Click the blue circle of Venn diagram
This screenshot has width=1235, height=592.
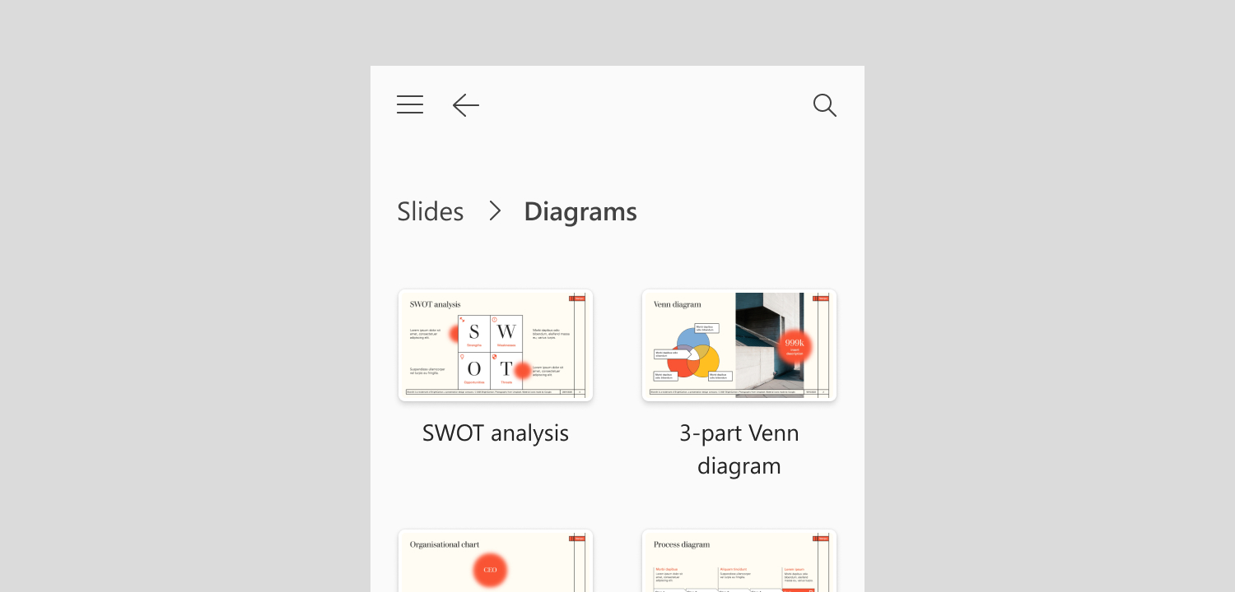[693, 342]
